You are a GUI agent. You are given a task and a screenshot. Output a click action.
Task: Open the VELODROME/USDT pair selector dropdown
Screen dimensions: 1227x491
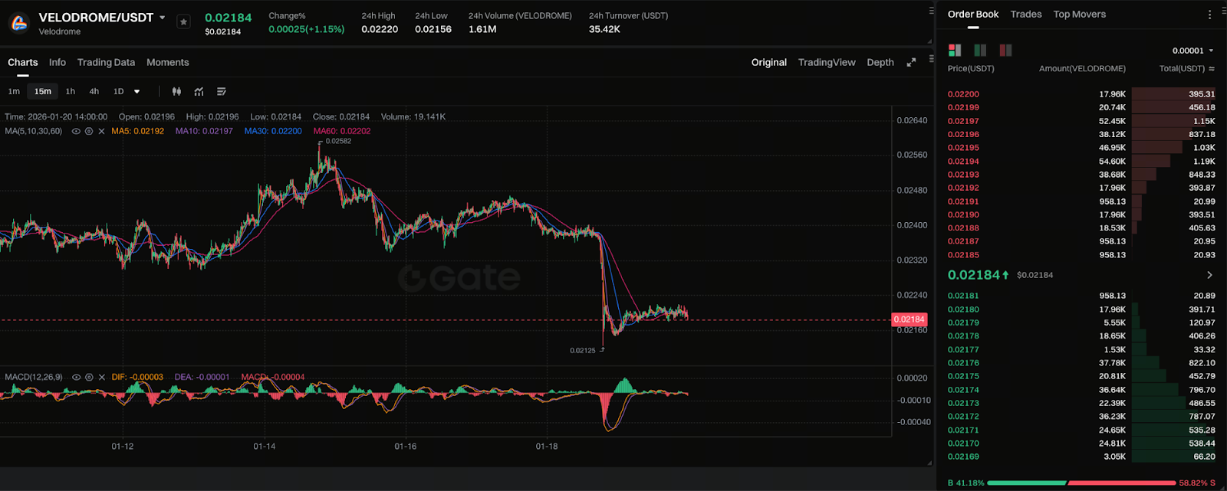163,18
